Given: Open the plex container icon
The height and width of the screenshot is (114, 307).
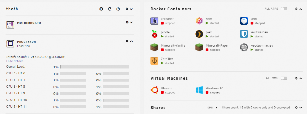Looking at the screenshot, I should click(199, 34).
